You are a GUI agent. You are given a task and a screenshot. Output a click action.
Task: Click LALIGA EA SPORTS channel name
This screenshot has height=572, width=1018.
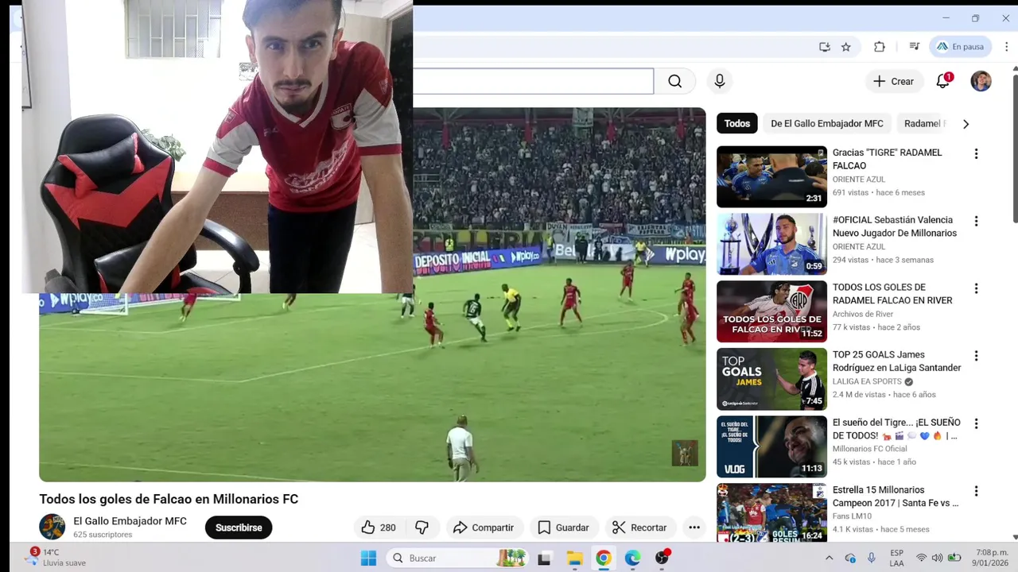[867, 381]
